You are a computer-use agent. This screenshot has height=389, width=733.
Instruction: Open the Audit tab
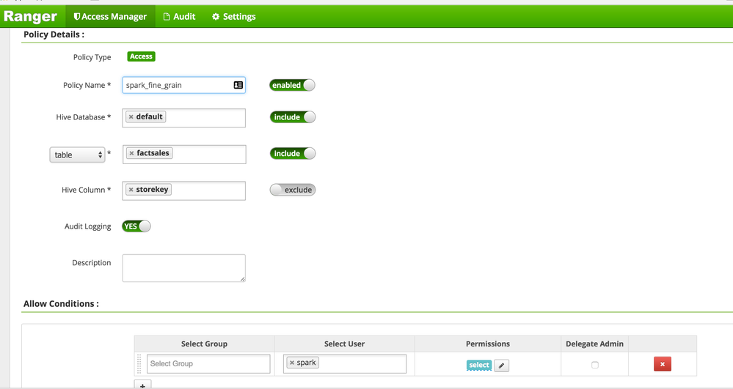pos(179,16)
